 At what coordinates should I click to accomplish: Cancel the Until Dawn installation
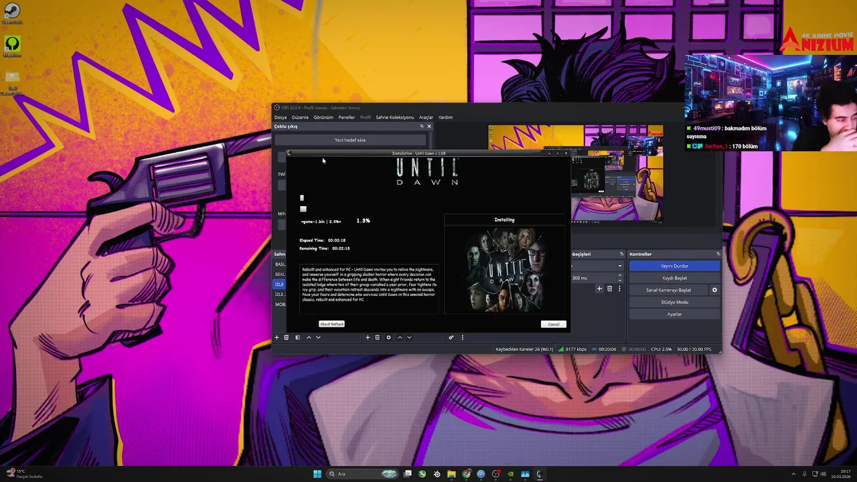[554, 324]
